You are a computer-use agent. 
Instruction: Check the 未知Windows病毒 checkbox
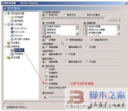point(86,30)
